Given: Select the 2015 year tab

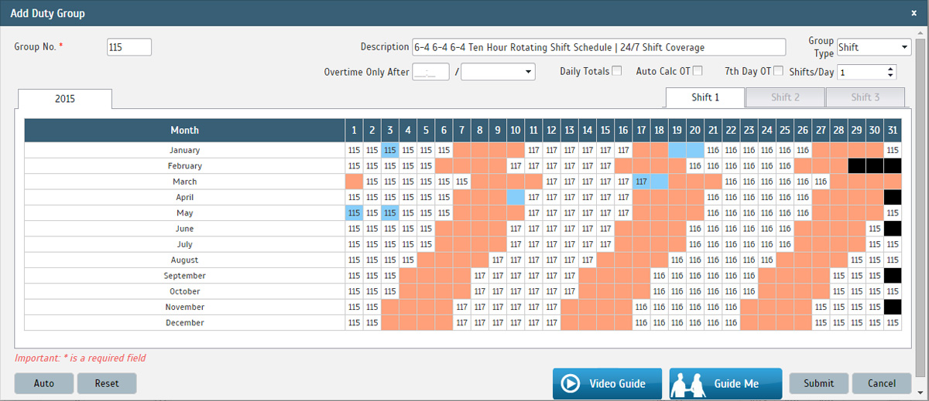Looking at the screenshot, I should tap(64, 99).
